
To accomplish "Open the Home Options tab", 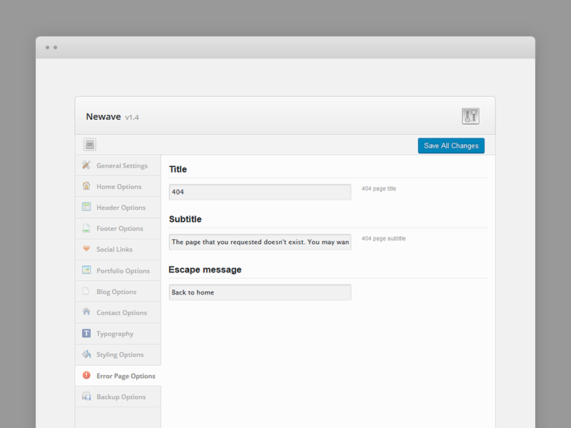I will 118,186.
